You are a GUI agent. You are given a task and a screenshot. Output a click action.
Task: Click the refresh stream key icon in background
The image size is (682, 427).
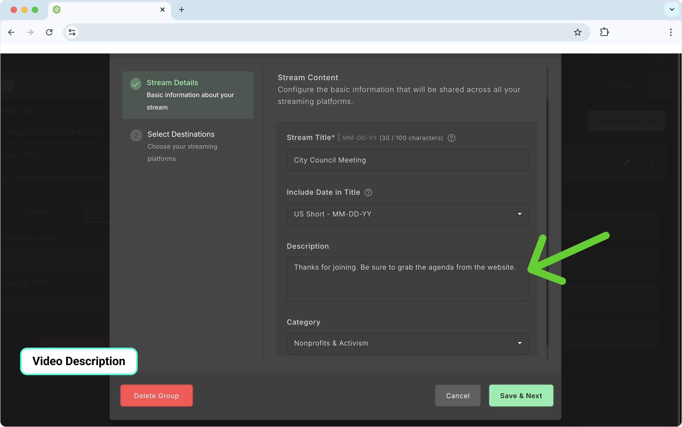pos(7,176)
